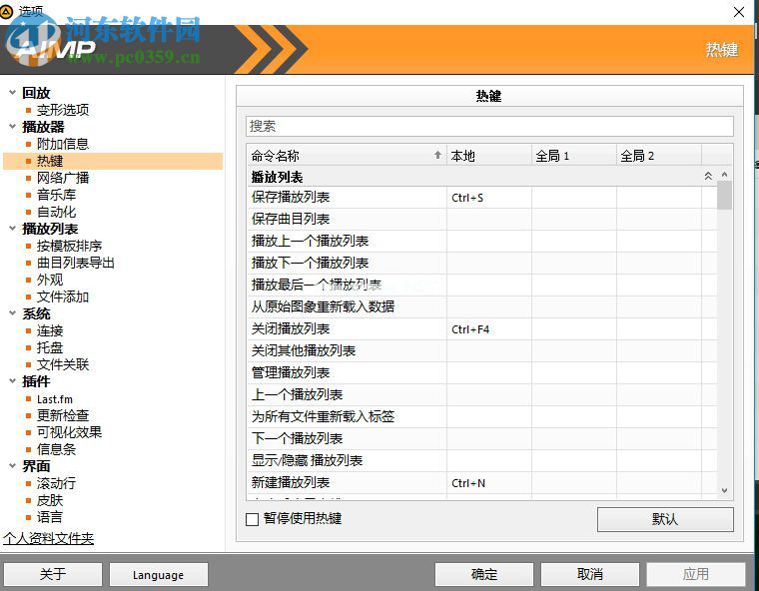Select the 显示/隐藏 播放列表 row
The image size is (759, 591).
pos(481,461)
